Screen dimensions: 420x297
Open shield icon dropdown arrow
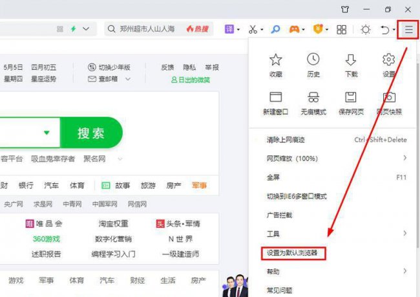click(327, 30)
